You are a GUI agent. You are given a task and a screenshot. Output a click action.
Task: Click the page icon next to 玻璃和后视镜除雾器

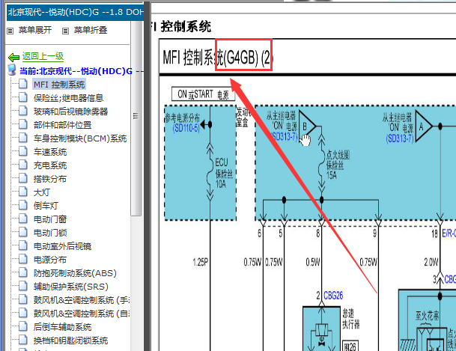23,111
